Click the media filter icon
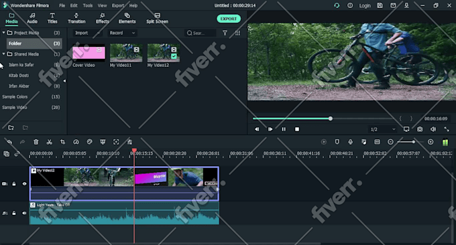 click(x=225, y=33)
